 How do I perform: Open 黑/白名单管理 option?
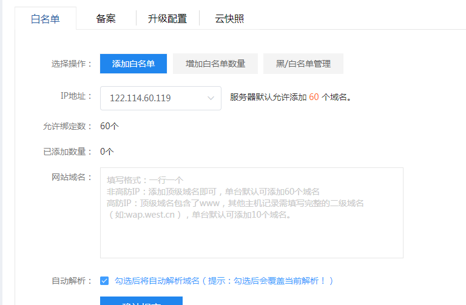point(303,64)
